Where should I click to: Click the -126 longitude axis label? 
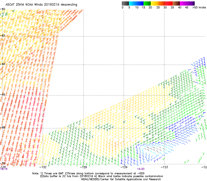coord(124,167)
